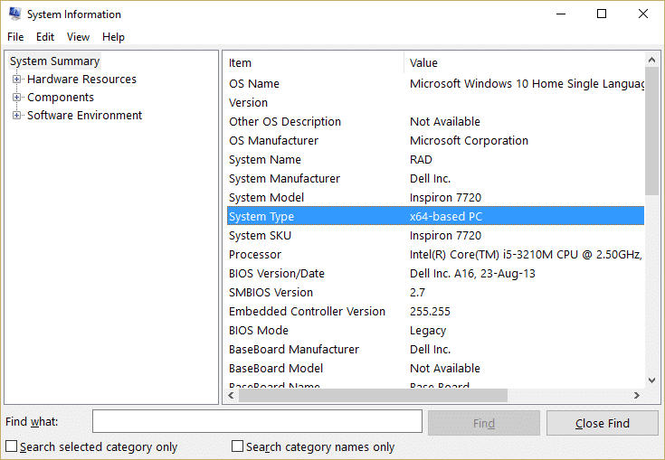This screenshot has width=665, height=460.
Task: Expand the Hardware Resources node
Action: click(x=16, y=80)
